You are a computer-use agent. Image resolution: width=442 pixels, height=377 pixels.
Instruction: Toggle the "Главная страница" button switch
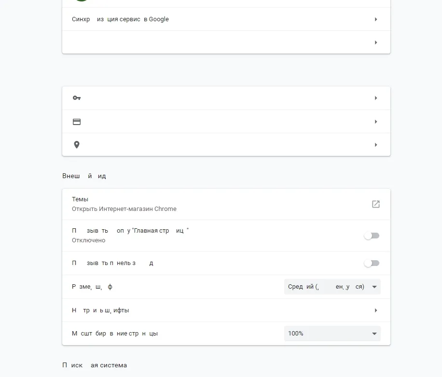[372, 236]
